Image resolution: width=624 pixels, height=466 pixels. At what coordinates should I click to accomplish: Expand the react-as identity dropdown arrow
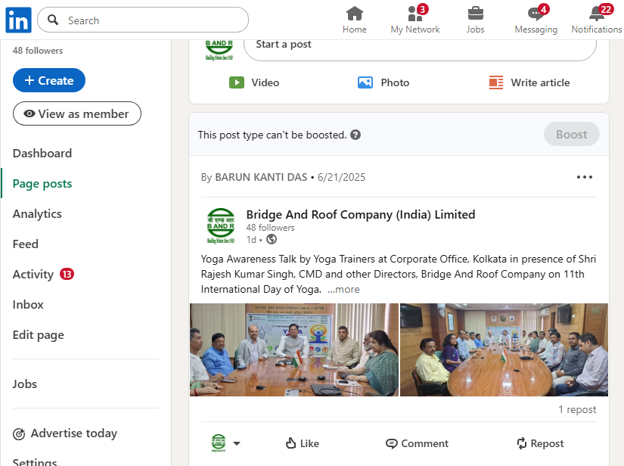[237, 443]
